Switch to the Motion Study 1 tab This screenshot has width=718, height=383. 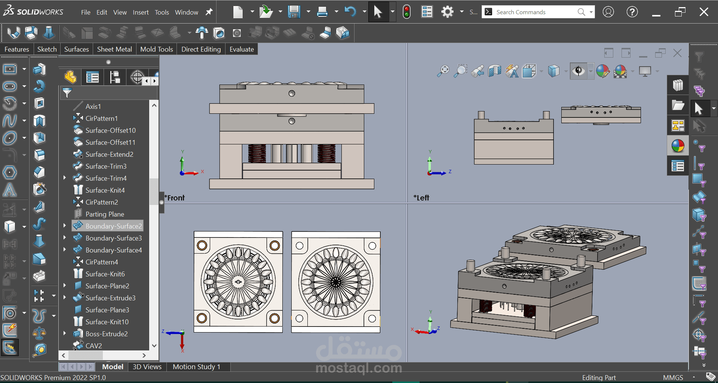click(x=196, y=367)
